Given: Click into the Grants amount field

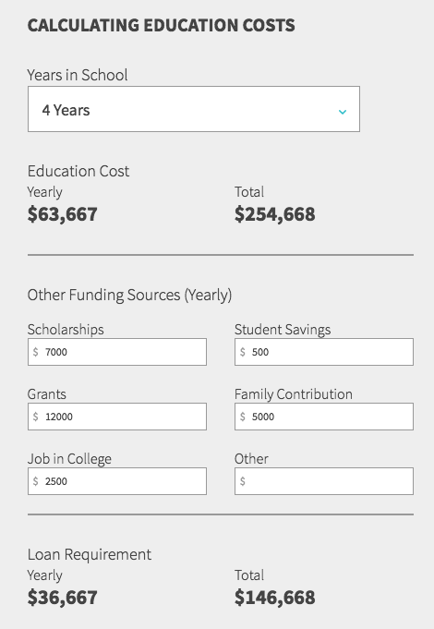Looking at the screenshot, I should [117, 417].
